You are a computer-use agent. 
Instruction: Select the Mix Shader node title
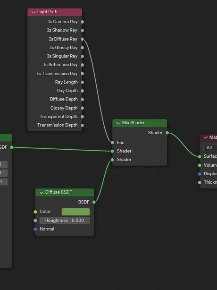click(x=134, y=123)
